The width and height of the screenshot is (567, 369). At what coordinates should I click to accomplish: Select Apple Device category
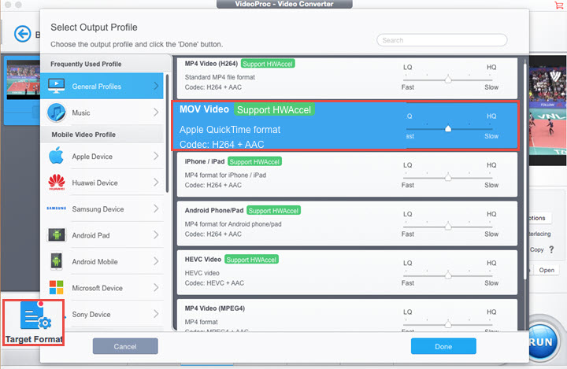102,156
